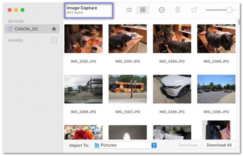This screenshot has width=243, height=156.
Task: Click the green full screen button
Action: (x=22, y=10)
